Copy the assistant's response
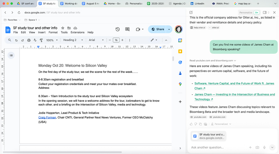The image size is (279, 154). pos(200,124)
